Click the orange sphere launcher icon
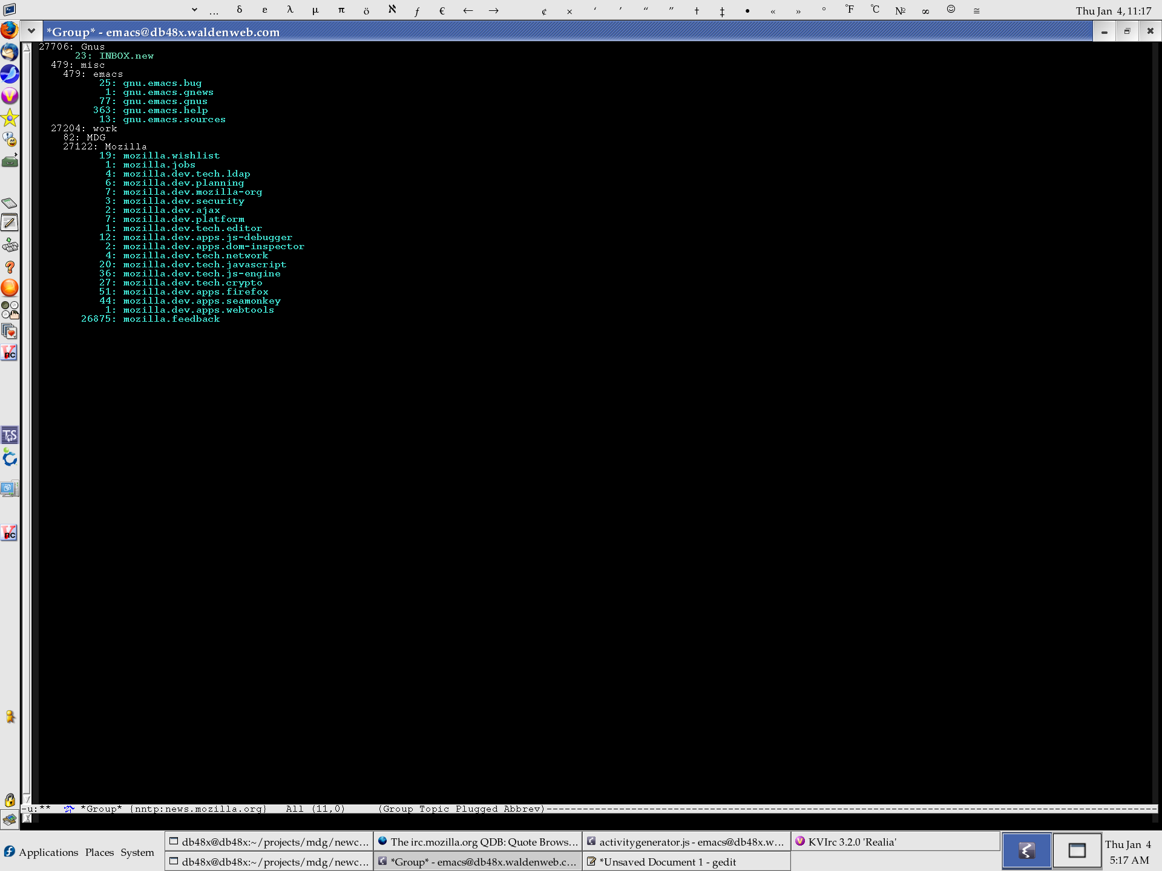This screenshot has height=871, width=1162. [10, 288]
